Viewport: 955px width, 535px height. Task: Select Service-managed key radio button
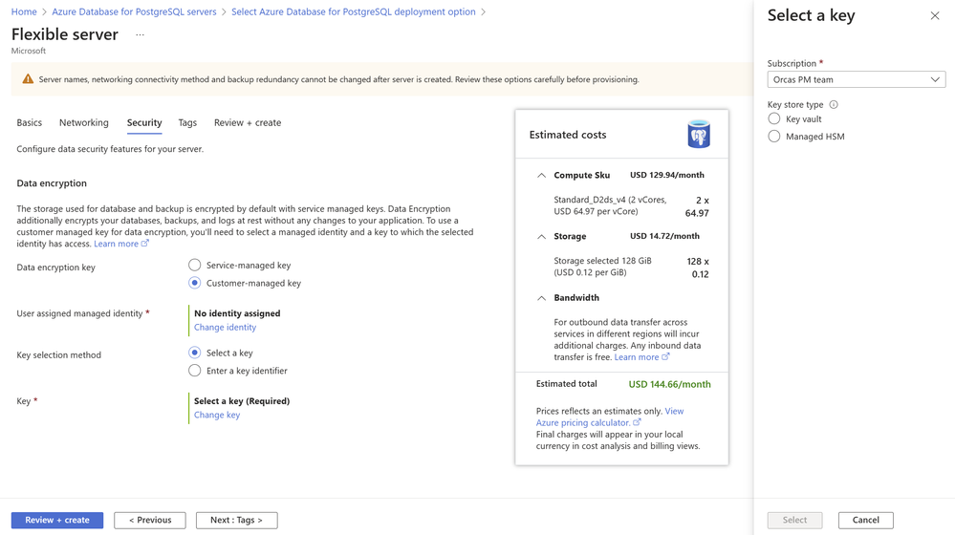click(194, 265)
